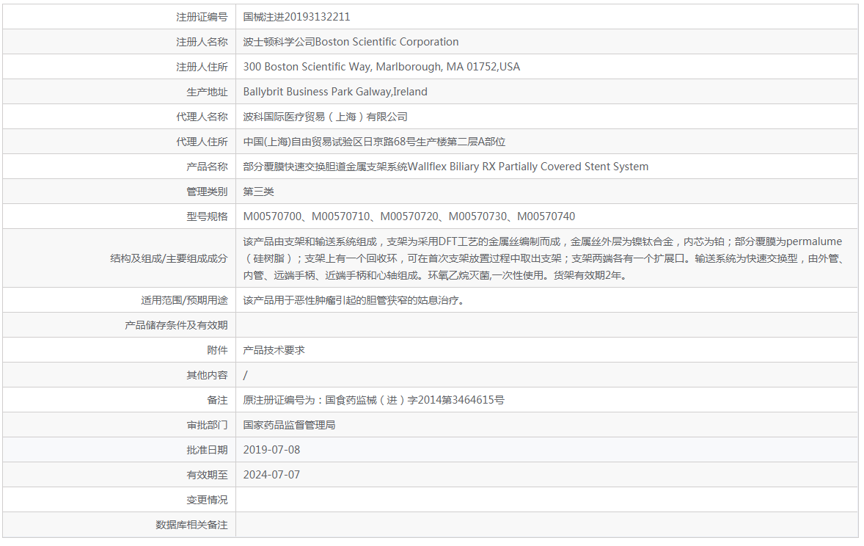Select the 变更情况 label
The image size is (864, 546).
(x=207, y=500)
